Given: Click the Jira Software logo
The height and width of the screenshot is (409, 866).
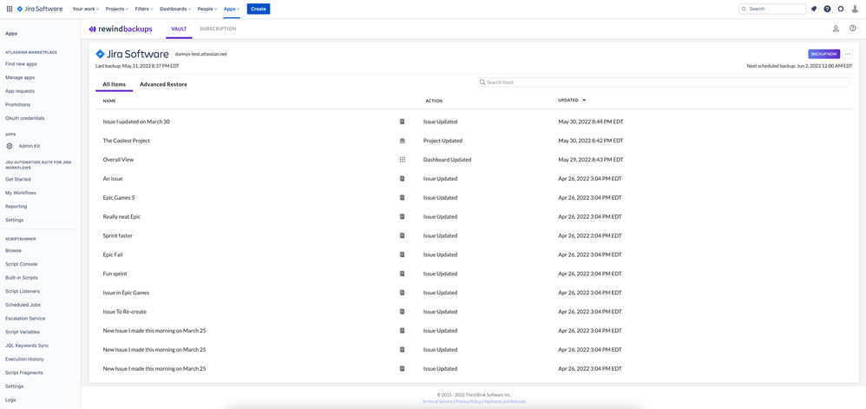Looking at the screenshot, I should (x=40, y=9).
